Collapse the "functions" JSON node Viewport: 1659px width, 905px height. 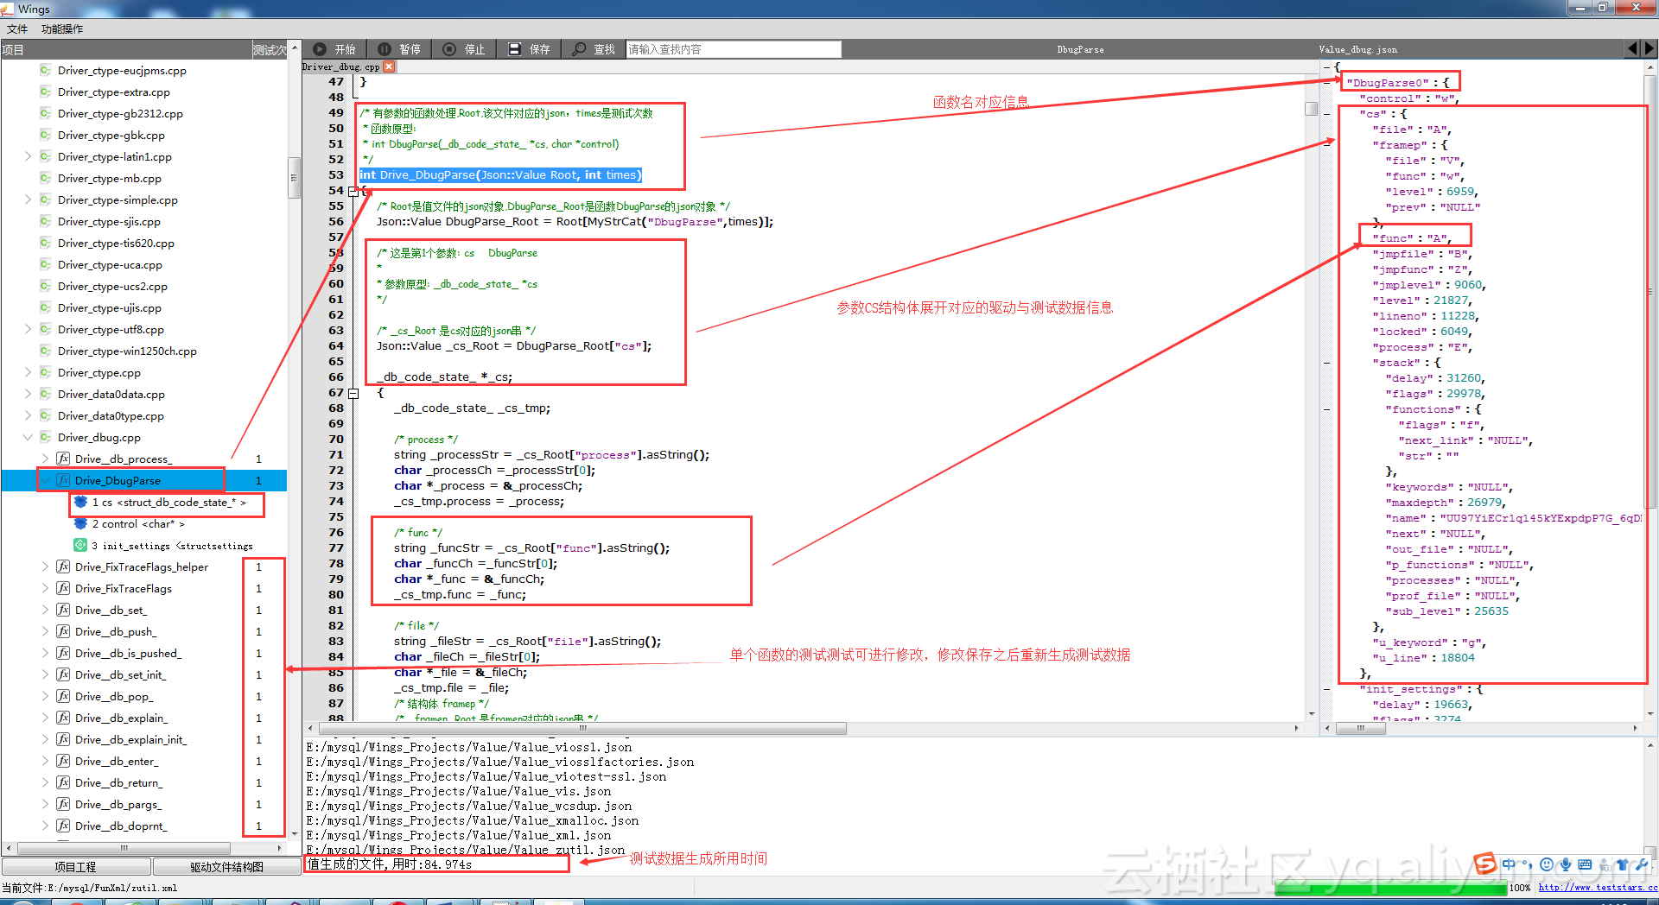pos(1326,409)
